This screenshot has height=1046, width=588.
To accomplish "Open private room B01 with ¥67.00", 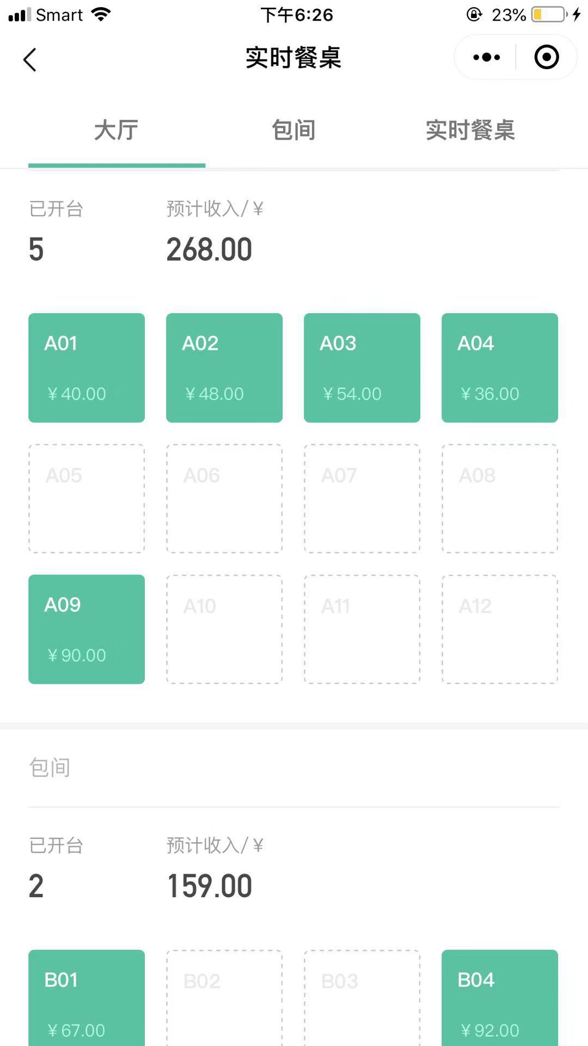I will point(87,998).
